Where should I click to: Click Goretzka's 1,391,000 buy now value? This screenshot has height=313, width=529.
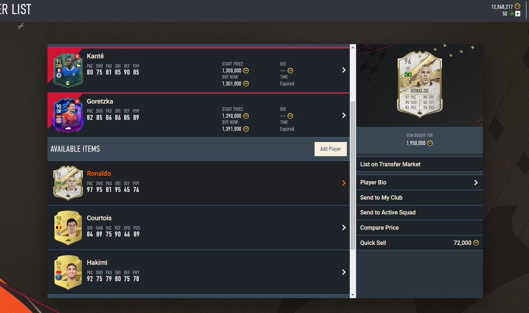click(231, 129)
